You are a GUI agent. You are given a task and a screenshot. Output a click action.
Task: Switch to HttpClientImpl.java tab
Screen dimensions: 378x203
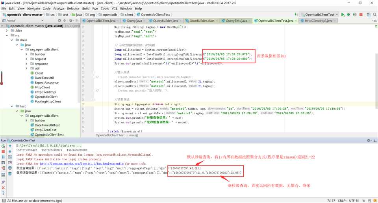tap(318, 21)
